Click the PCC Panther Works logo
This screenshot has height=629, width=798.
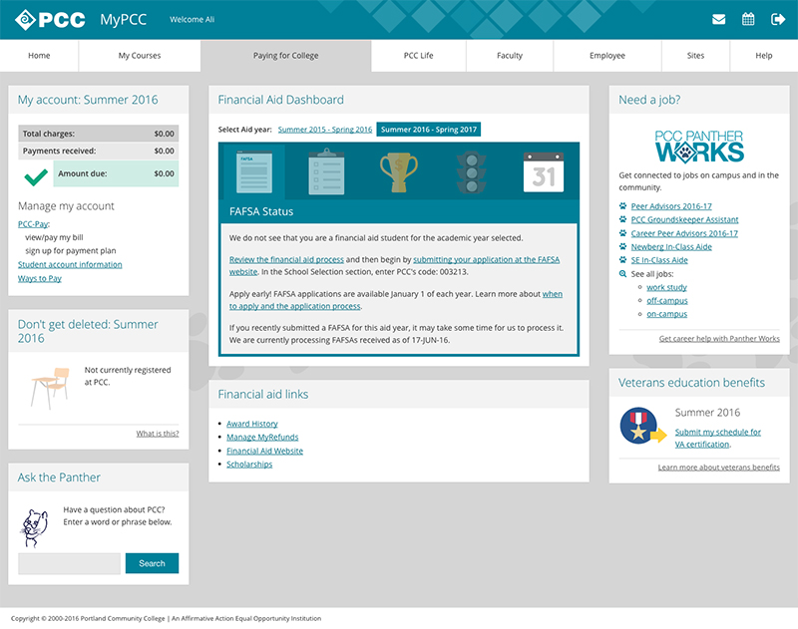pyautogui.click(x=698, y=147)
